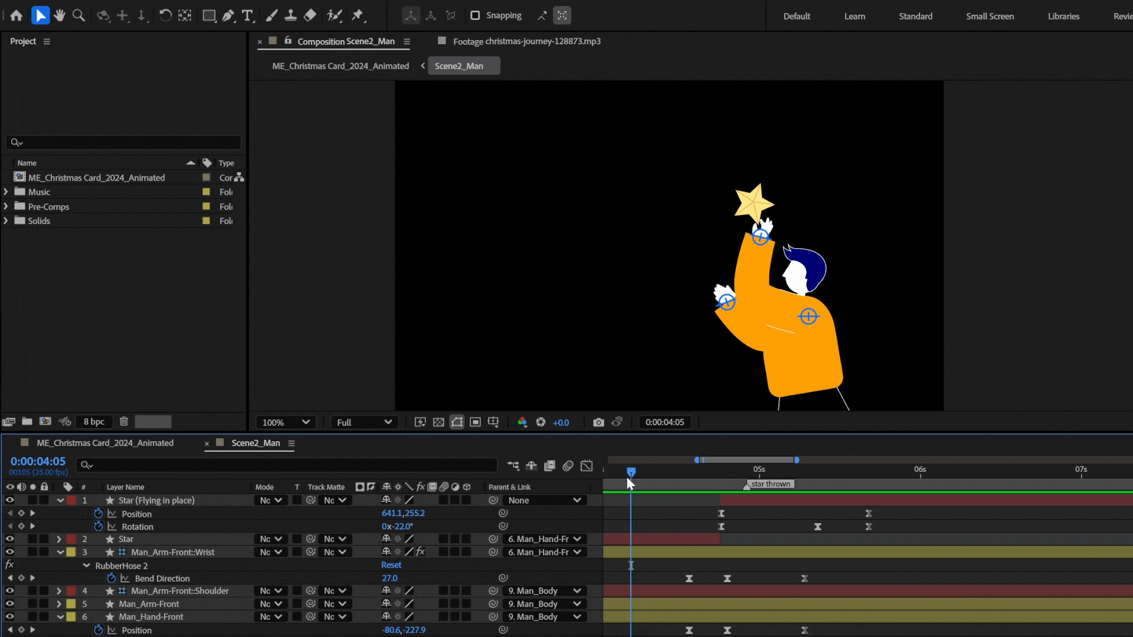Collapse the Star (Flying in place) layer
This screenshot has height=637, width=1133.
point(60,500)
